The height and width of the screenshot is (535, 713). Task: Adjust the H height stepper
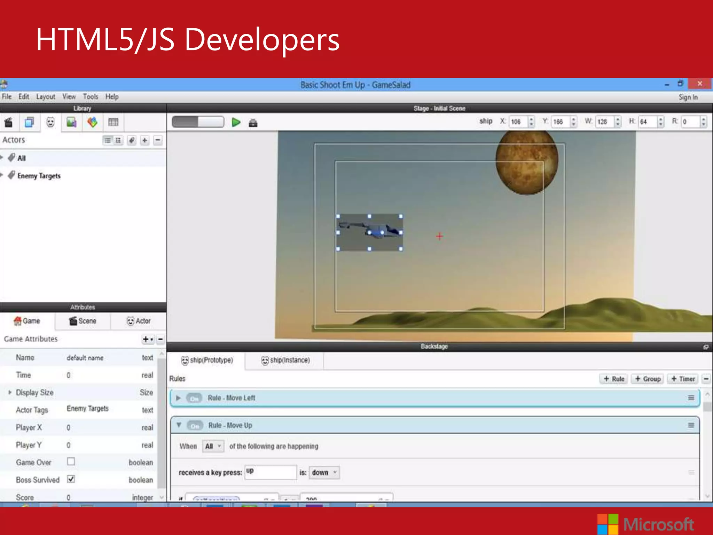pos(660,122)
